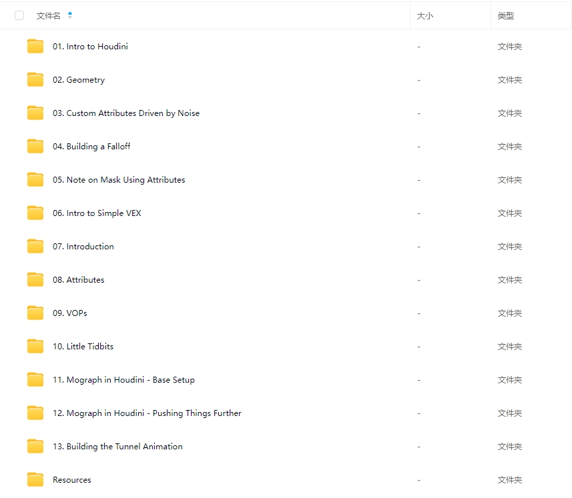Open 13. Building the Tunnel Animation

pyautogui.click(x=118, y=446)
